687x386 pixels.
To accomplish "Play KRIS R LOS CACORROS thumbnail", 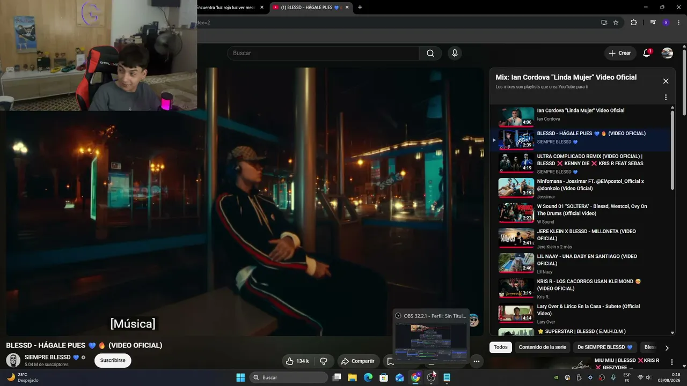I will click(x=516, y=288).
